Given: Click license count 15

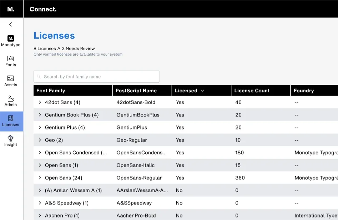Looking at the screenshot, I should pos(238,165).
